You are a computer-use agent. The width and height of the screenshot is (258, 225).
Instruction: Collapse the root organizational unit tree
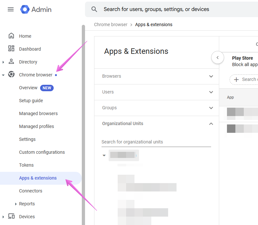pos(104,155)
